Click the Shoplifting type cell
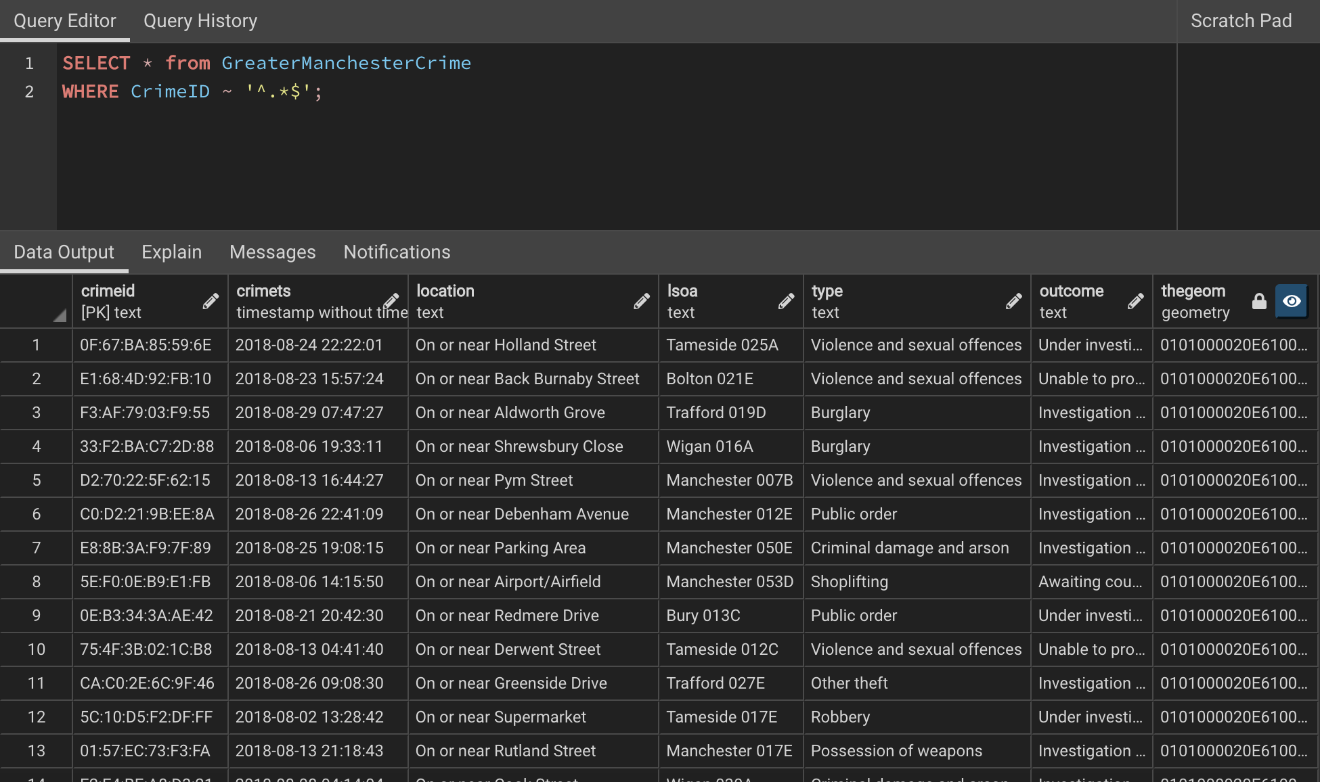This screenshot has height=782, width=1320. [x=850, y=582]
